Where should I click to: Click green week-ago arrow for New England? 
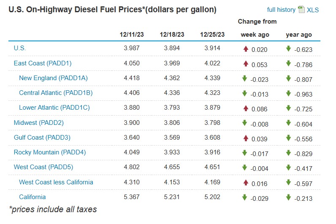244,78
